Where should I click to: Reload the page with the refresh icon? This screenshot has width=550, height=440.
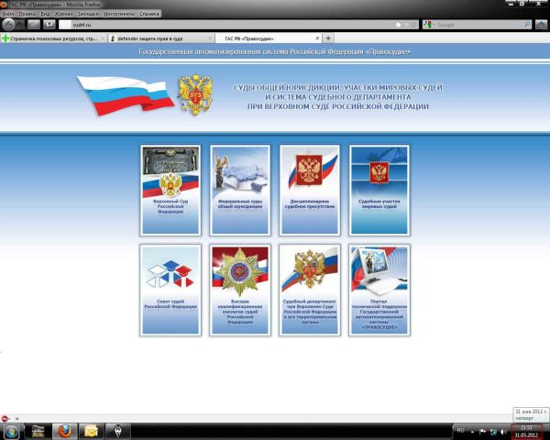[x=413, y=25]
